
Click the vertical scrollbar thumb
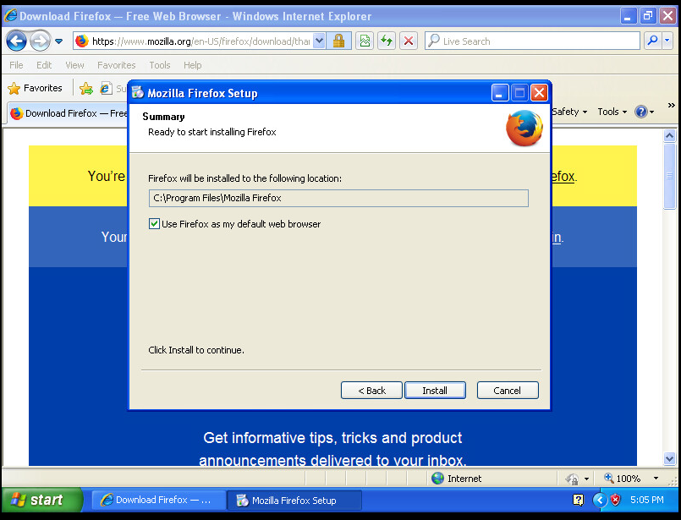(669, 176)
